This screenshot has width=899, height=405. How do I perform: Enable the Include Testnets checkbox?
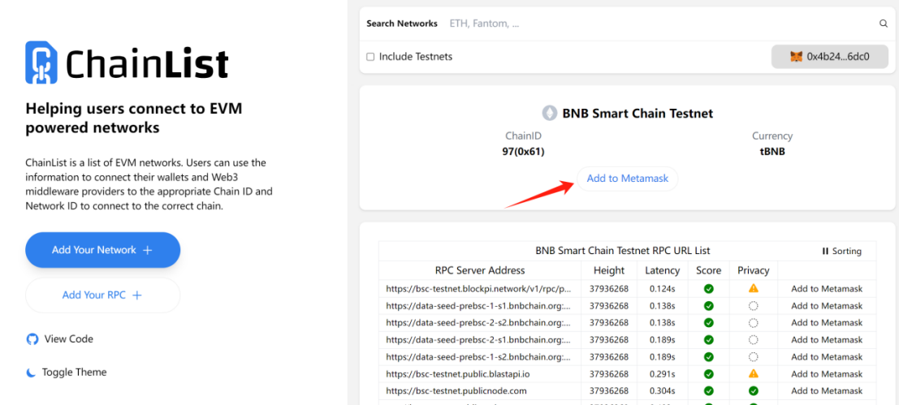tap(370, 57)
